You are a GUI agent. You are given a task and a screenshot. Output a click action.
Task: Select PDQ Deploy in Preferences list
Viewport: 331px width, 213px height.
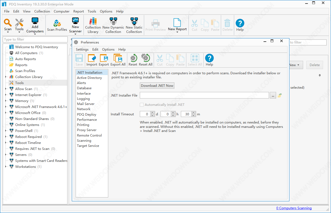pos(87,115)
